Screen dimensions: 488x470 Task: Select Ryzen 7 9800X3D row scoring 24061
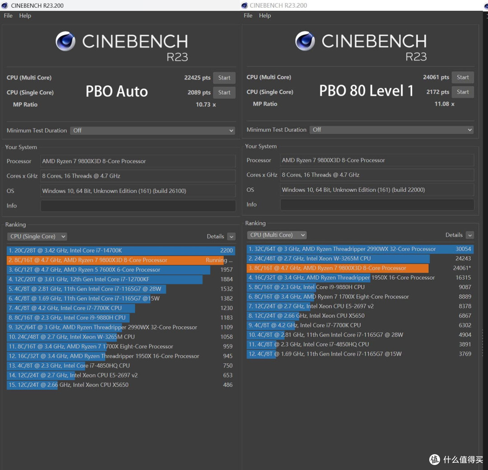coord(360,268)
